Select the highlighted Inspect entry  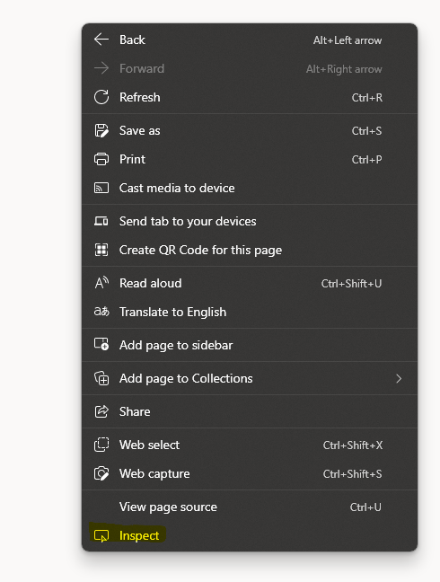[250, 535]
